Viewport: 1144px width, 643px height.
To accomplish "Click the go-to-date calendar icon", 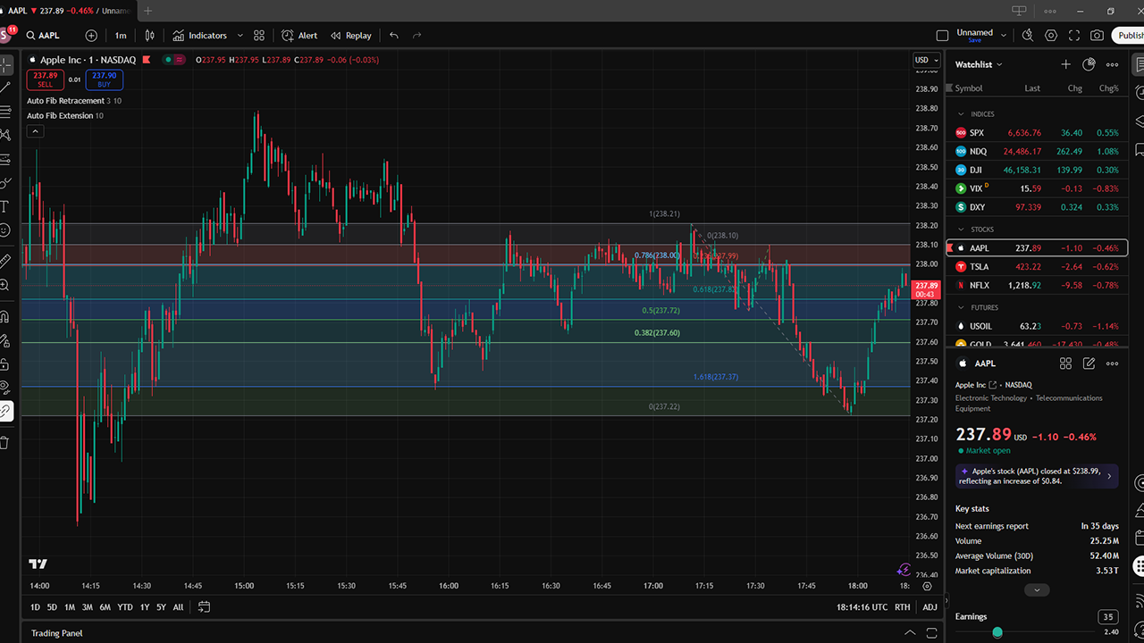I will click(x=204, y=607).
